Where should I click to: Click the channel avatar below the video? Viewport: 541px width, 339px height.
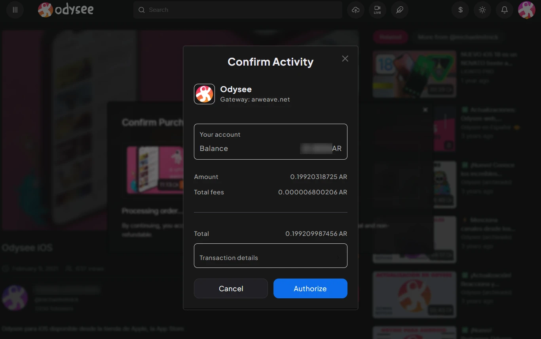[x=15, y=298]
